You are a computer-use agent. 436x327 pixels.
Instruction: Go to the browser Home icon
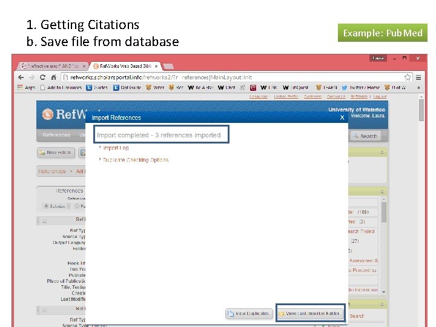(x=54, y=78)
